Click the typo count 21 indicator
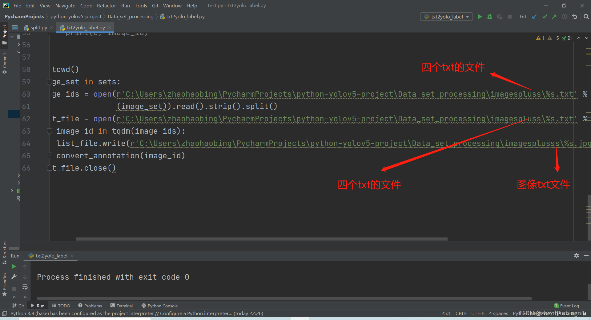 pos(567,38)
